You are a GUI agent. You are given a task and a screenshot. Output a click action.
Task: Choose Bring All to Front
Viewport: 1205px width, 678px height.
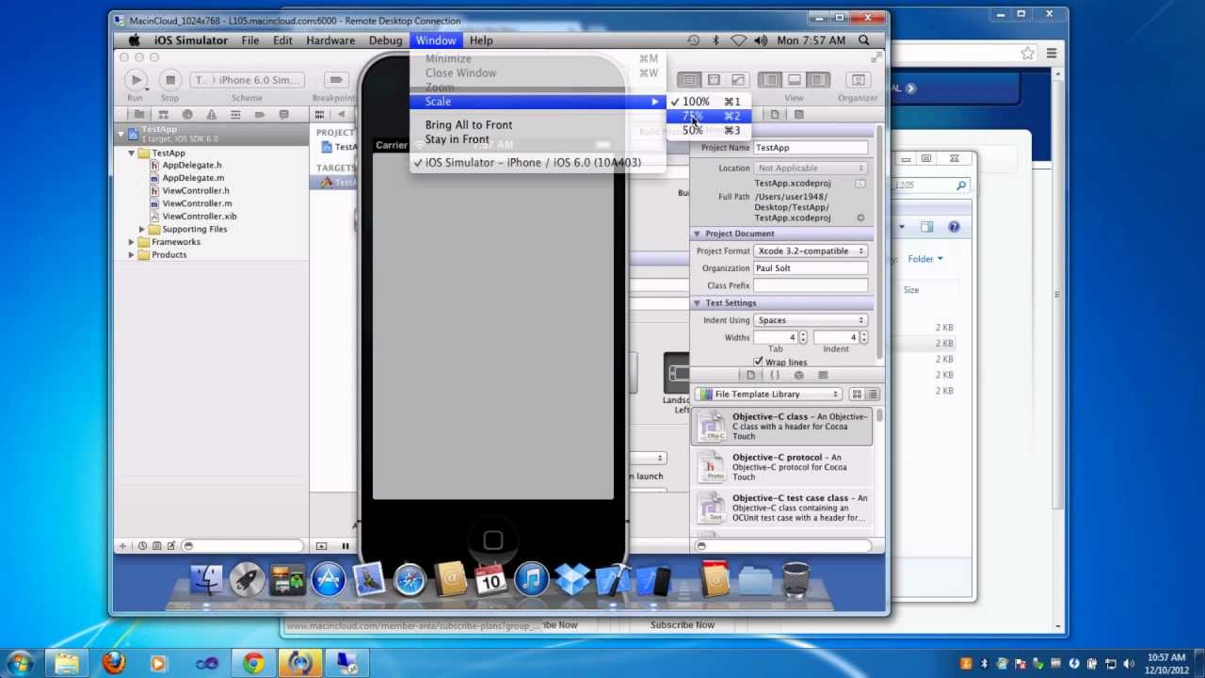tap(468, 125)
